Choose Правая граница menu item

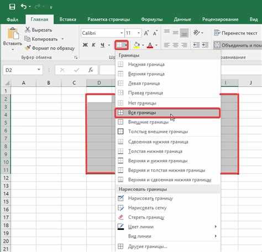[x=167, y=93]
